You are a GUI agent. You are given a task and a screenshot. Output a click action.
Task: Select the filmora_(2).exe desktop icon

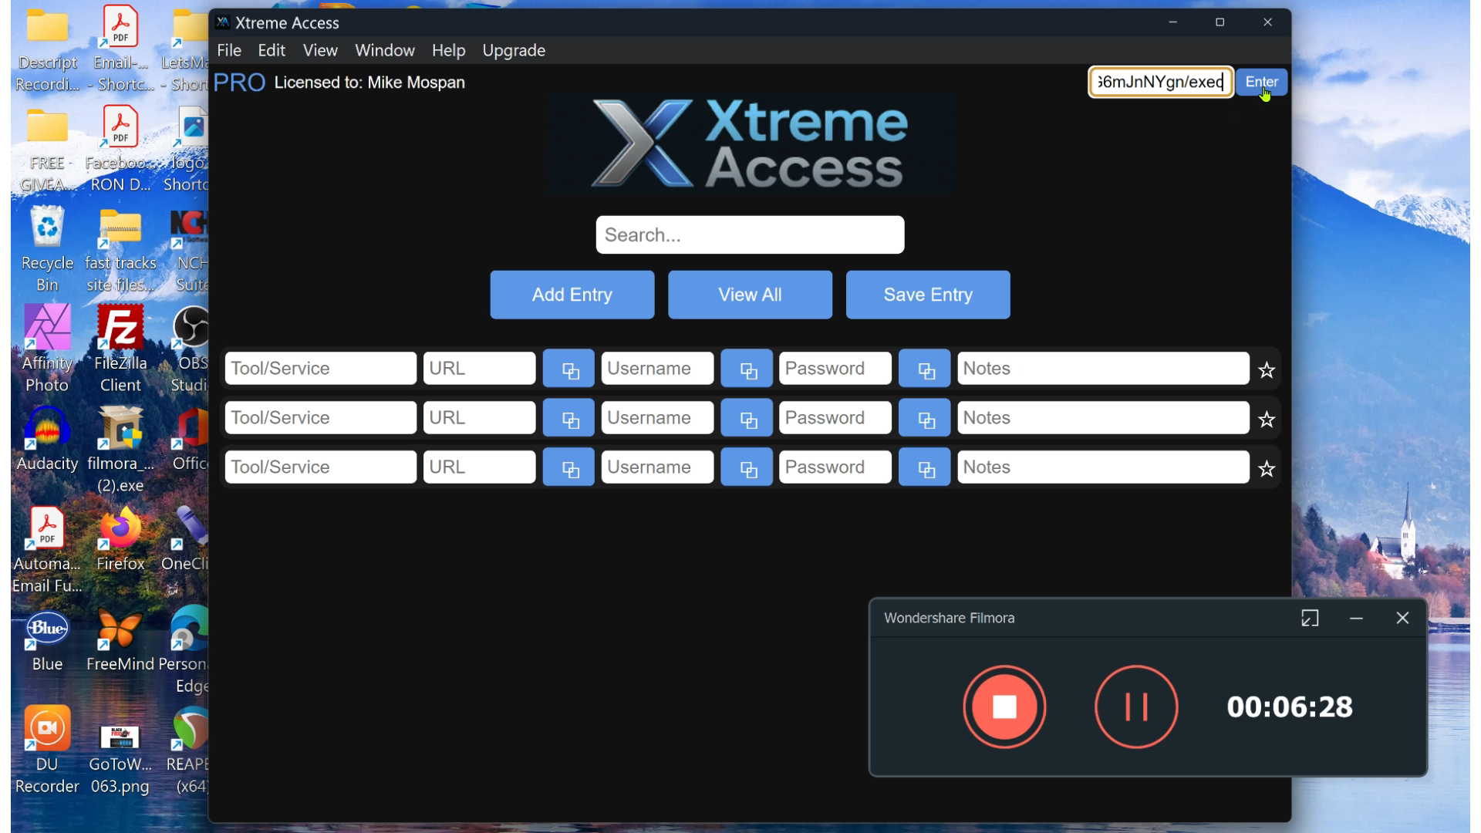point(120,449)
